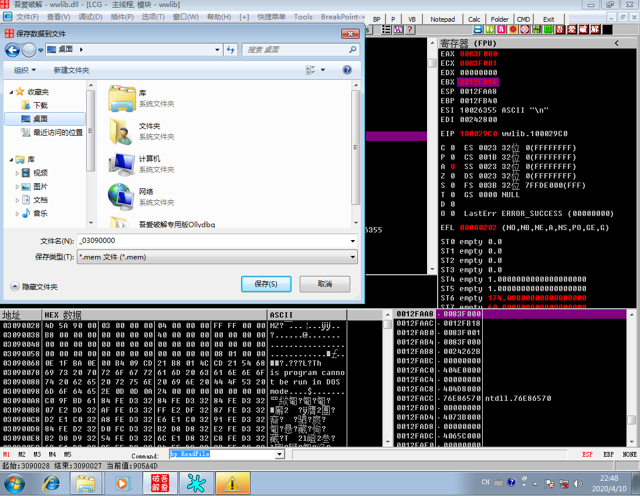Toggle the M1 memory pane button
Screen dimensions: 640x496
6,454
